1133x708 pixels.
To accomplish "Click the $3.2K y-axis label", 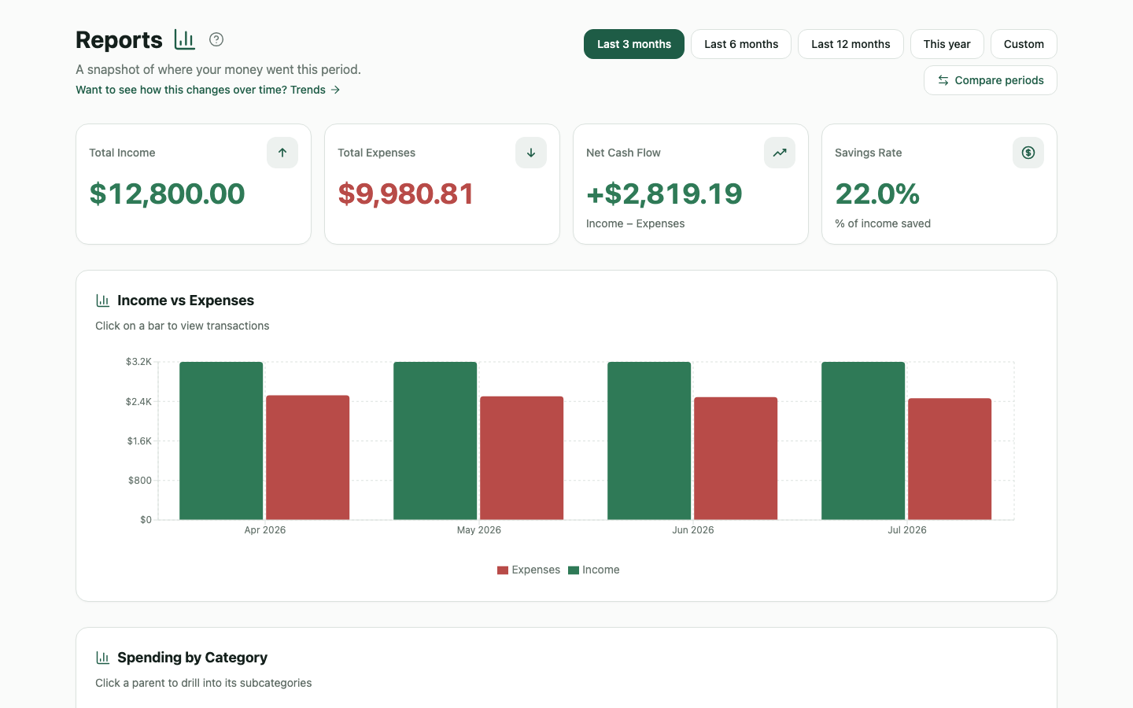I will pyautogui.click(x=138, y=362).
